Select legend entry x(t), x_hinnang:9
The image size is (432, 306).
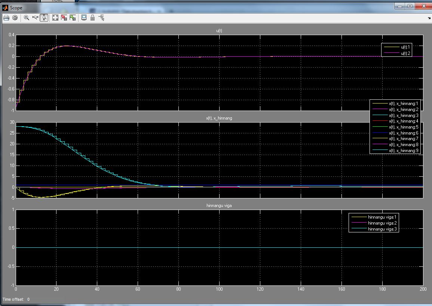[395, 151]
